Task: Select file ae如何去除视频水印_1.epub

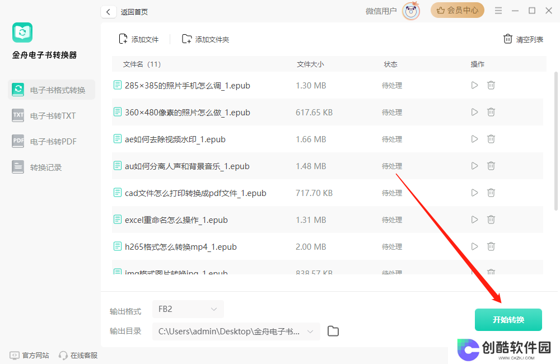Action: (x=328, y=139)
